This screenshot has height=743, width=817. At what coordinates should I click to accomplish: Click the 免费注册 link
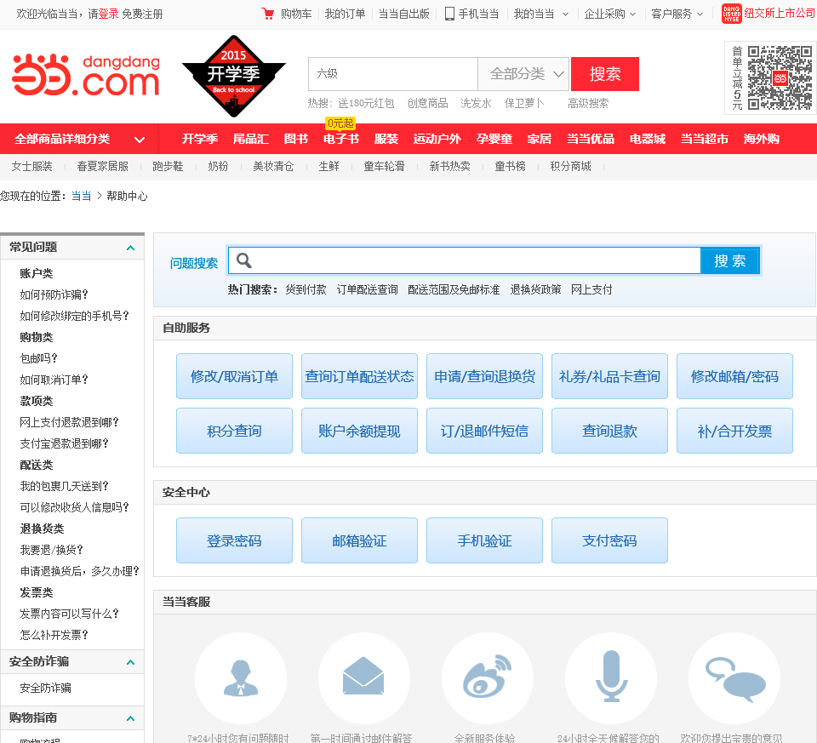coord(142,14)
